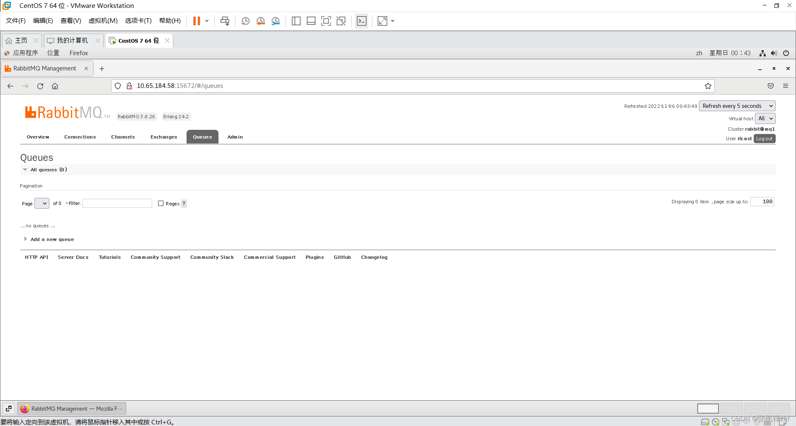
Task: Click the zh input language indicator
Action: click(x=699, y=53)
